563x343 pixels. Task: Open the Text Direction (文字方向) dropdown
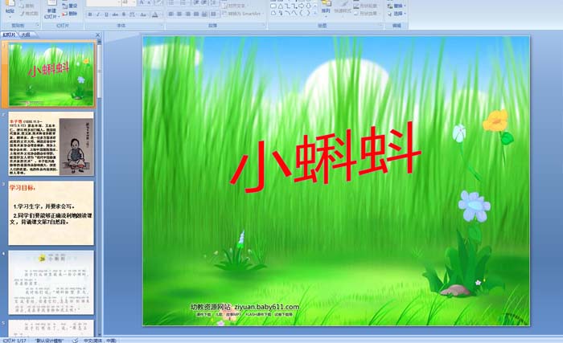click(x=234, y=6)
